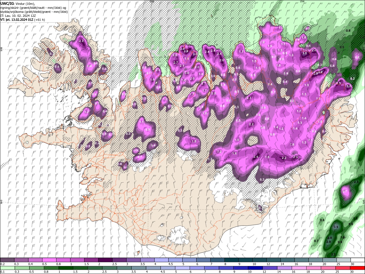The height and width of the screenshot is (274, 365).
Task: Select the deep blue 10 swatch, lower legend row
Action: point(255,268)
